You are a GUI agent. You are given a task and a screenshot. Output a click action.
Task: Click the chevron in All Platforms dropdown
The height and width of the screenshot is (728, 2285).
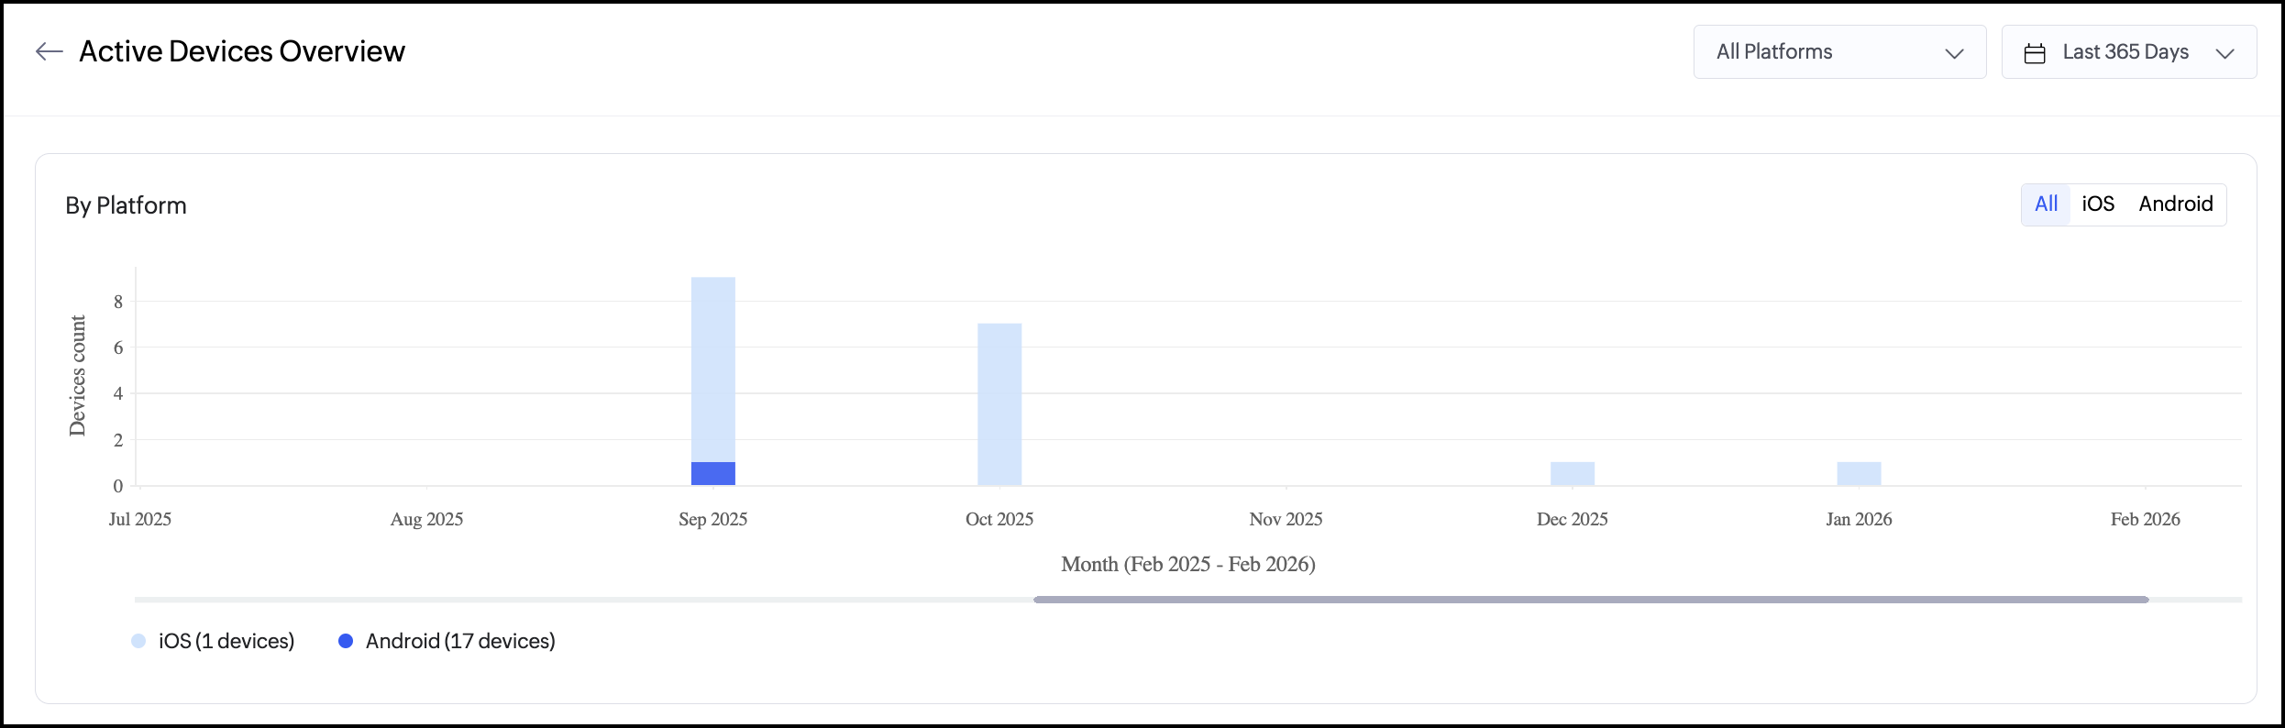1954,53
